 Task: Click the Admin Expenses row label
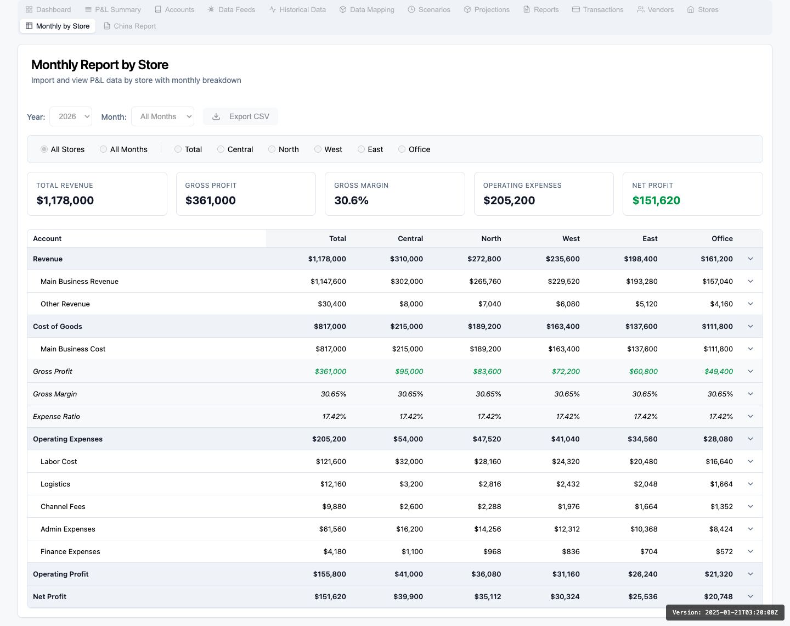pos(68,529)
